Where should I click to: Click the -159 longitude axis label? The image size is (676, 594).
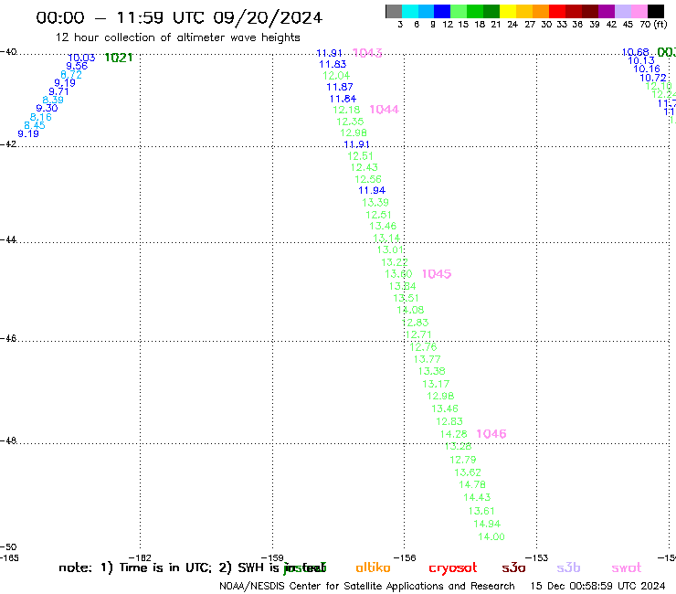(x=272, y=558)
